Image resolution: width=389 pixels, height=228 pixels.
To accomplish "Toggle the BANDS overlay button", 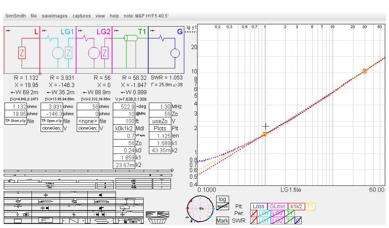I will (222, 206).
